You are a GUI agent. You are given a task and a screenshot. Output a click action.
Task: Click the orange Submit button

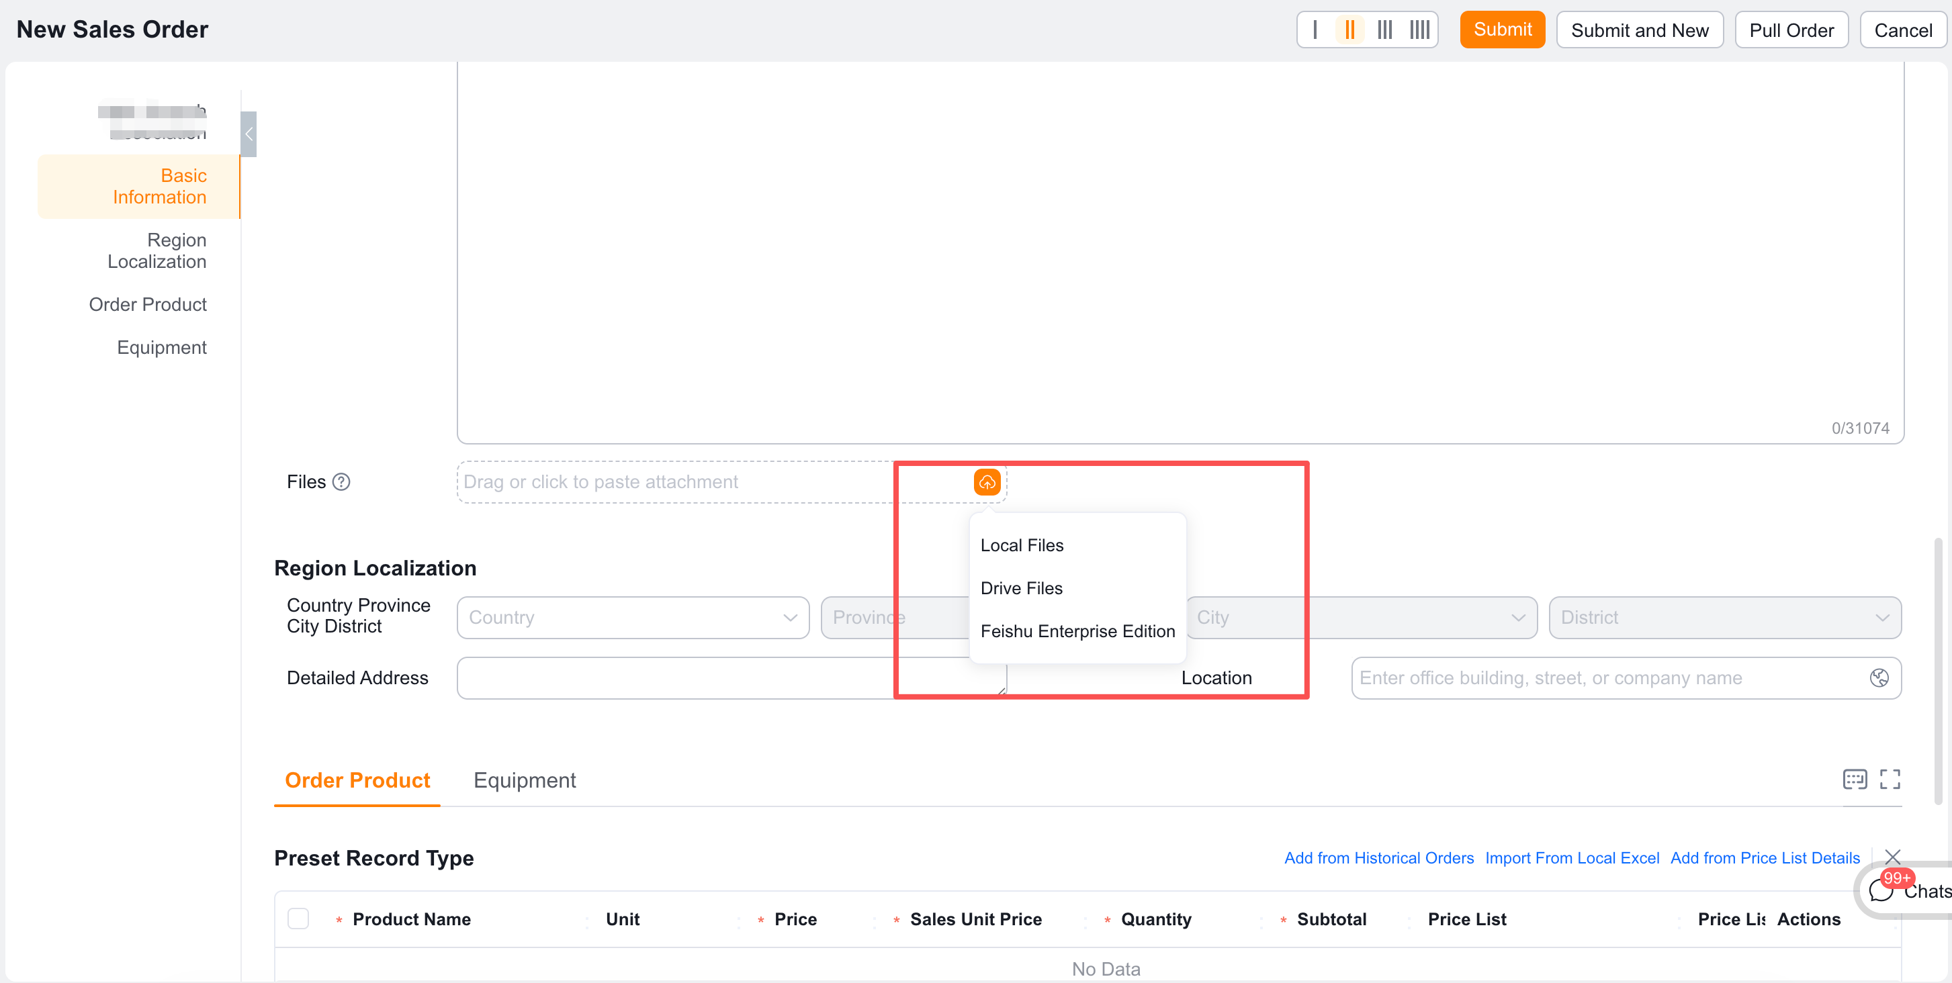point(1502,30)
